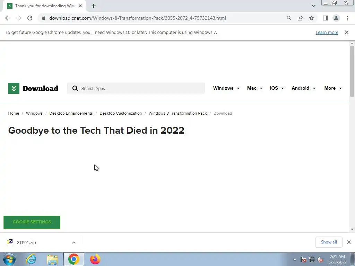Open the Windows breadcrumb link
The height and width of the screenshot is (266, 355).
point(34,113)
